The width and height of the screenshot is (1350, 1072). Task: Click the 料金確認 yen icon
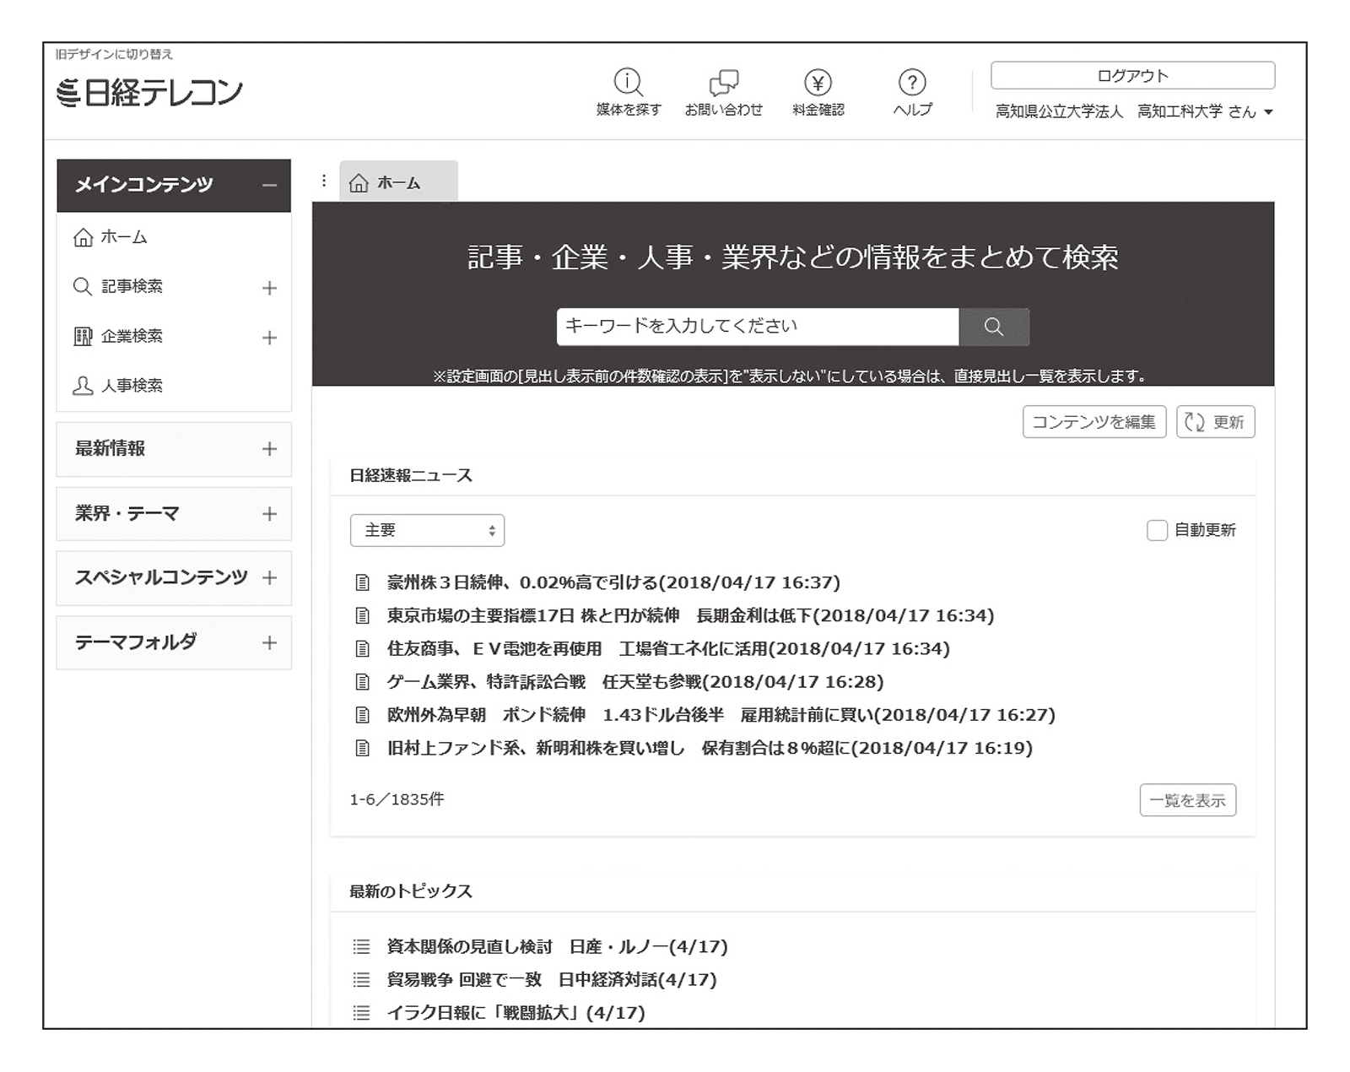click(818, 83)
